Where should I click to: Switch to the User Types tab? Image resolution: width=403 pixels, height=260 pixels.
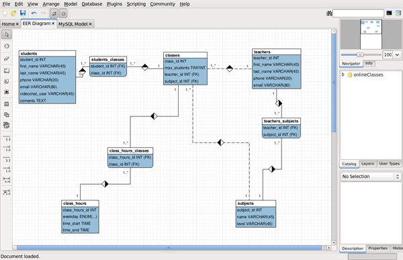click(x=389, y=164)
